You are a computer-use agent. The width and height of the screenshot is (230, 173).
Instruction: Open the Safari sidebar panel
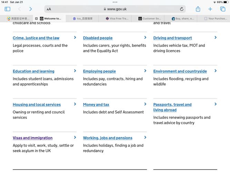point(8,9)
